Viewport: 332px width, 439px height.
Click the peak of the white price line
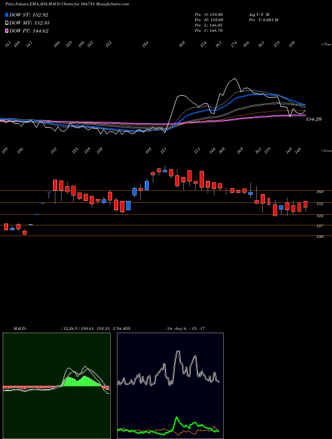(234, 78)
